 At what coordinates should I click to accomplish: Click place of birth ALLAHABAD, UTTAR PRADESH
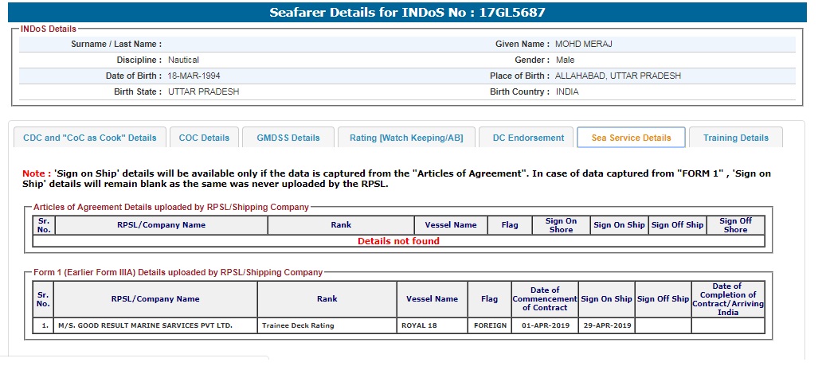pos(618,76)
